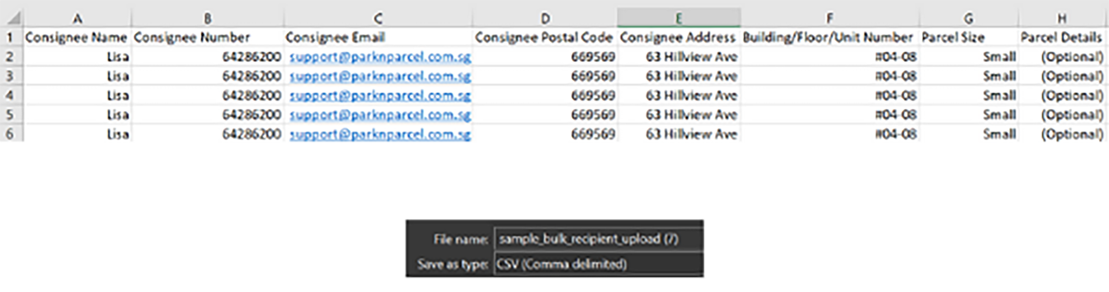Open the Save as type dropdown
This screenshot has height=292, width=1109.
click(597, 264)
